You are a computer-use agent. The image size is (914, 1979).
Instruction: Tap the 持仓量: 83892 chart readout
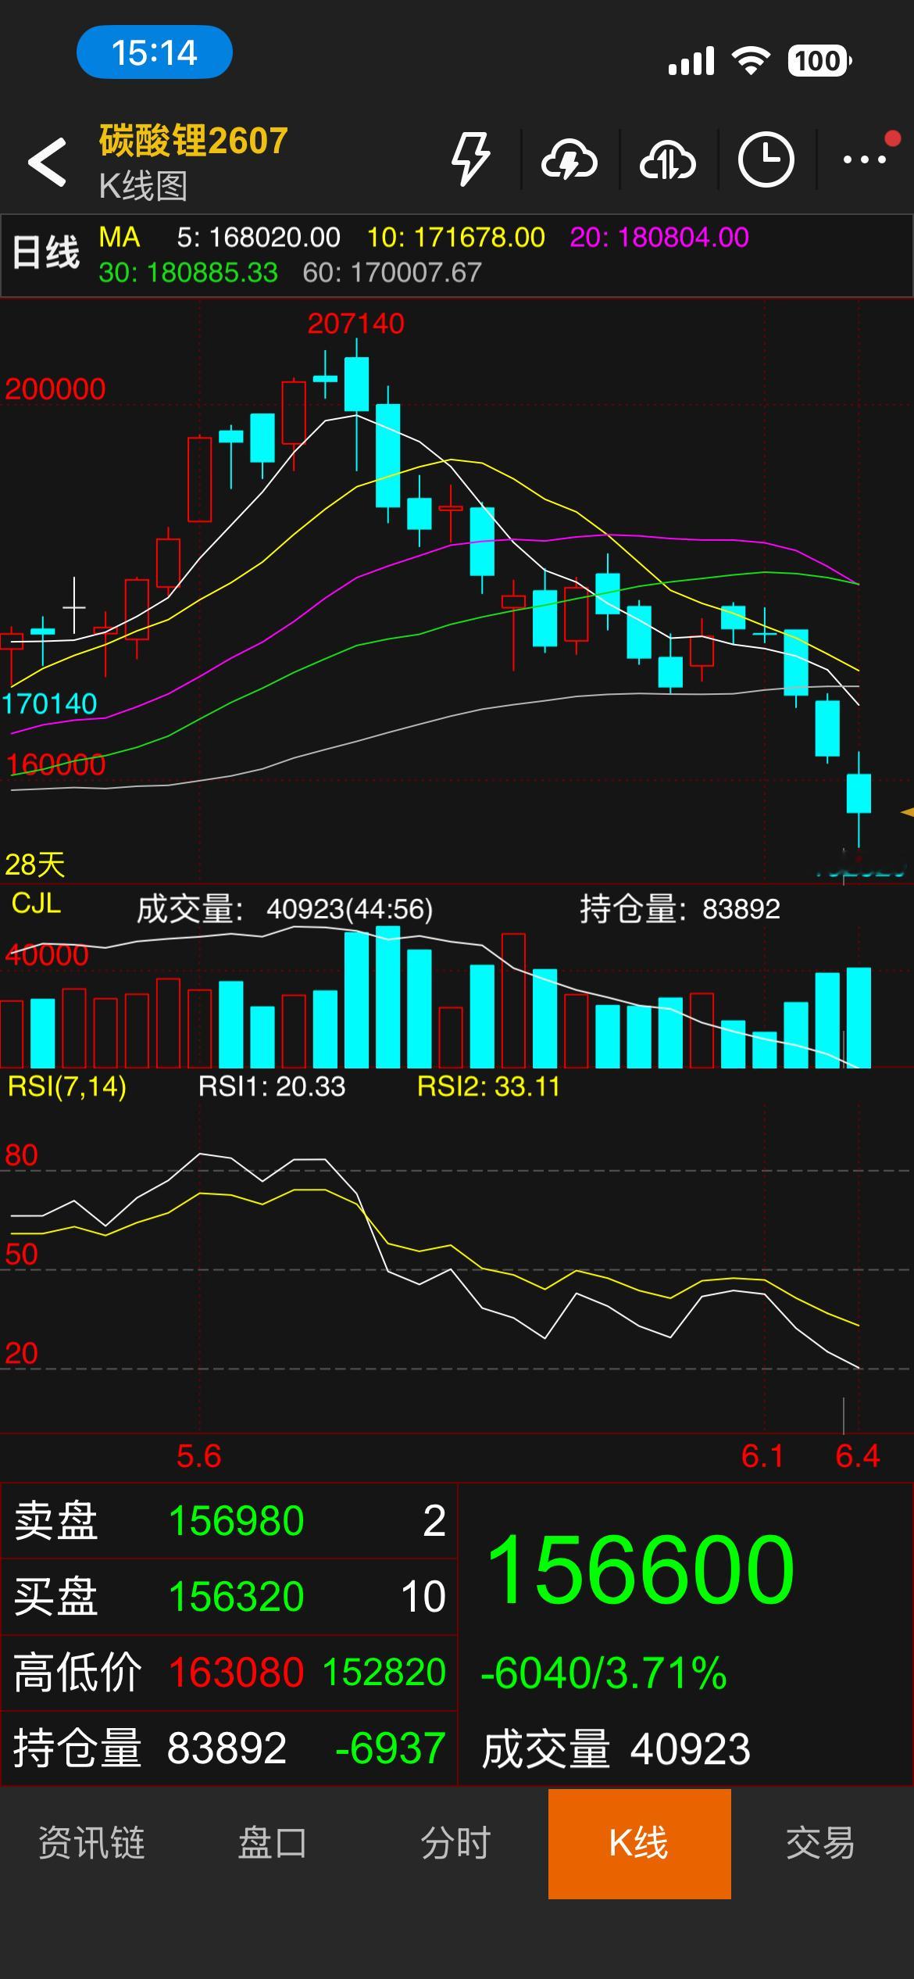[x=680, y=909]
